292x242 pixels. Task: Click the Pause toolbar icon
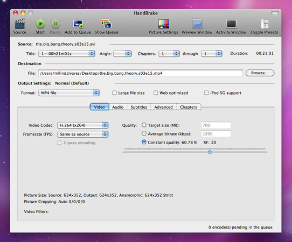(x=55, y=24)
